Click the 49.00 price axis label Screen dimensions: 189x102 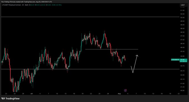click(x=182, y=25)
